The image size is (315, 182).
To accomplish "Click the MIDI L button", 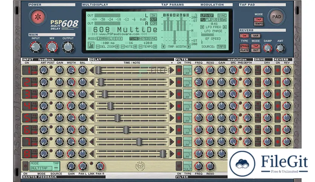I will point(110,39).
